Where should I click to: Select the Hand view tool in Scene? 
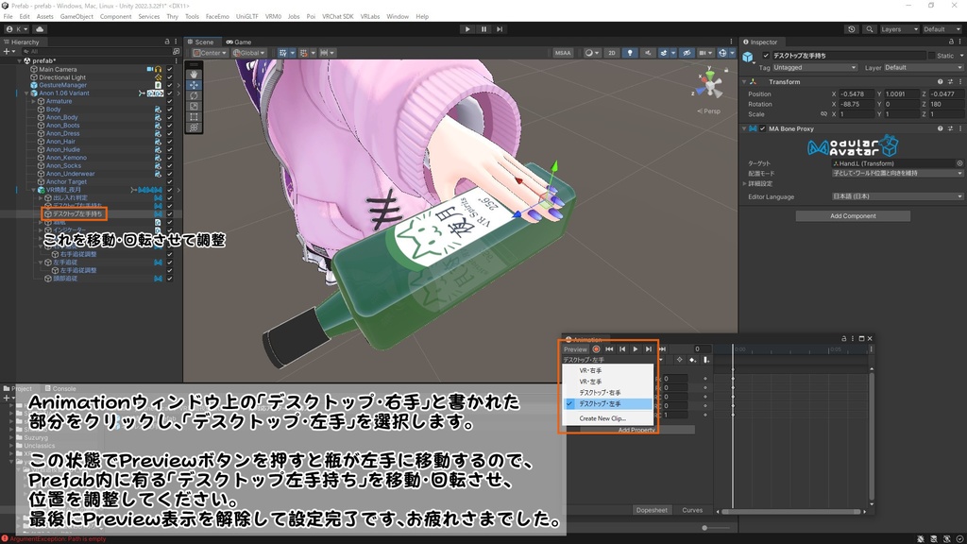pos(195,74)
